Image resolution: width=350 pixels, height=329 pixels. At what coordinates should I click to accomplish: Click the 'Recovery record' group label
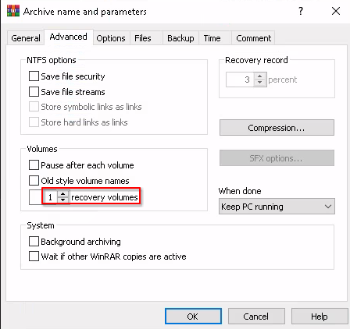(256, 60)
